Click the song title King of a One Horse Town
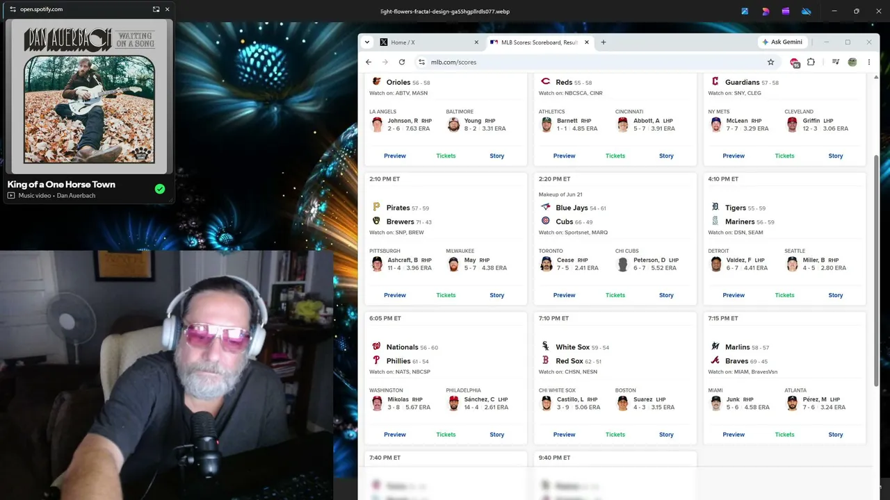The height and width of the screenshot is (500, 890). 61,184
